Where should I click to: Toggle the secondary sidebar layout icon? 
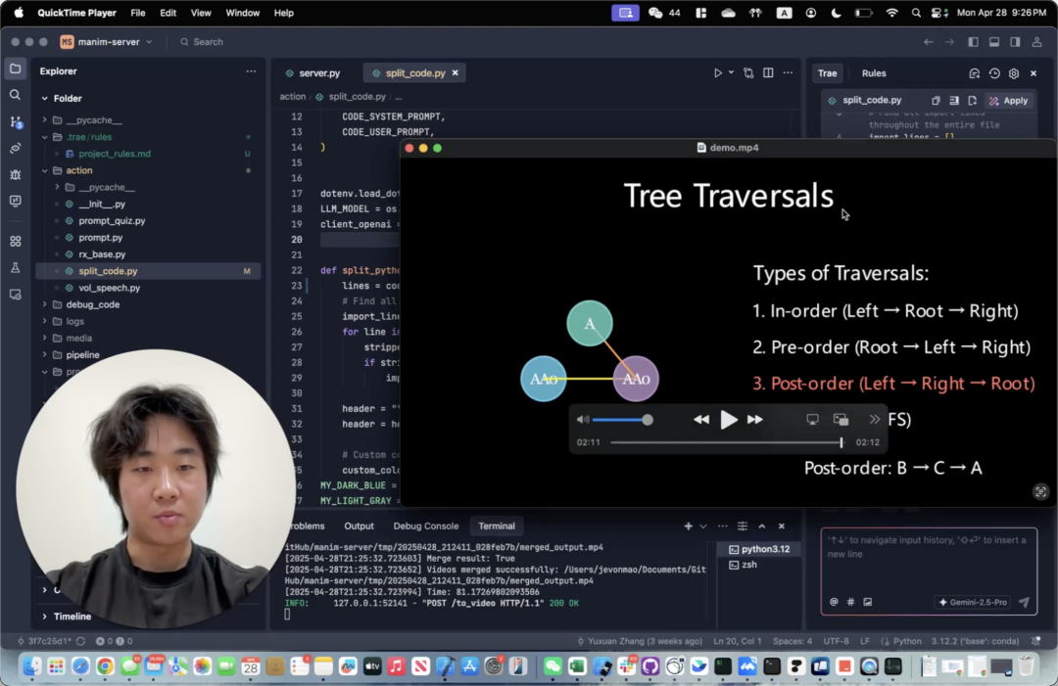[1015, 42]
